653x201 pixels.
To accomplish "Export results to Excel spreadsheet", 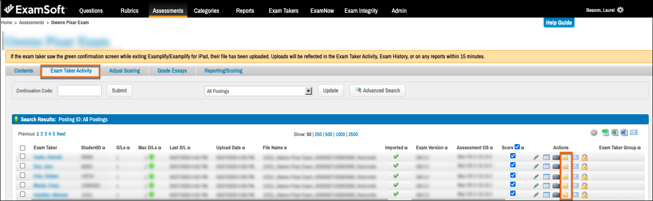I will pyautogui.click(x=615, y=132).
